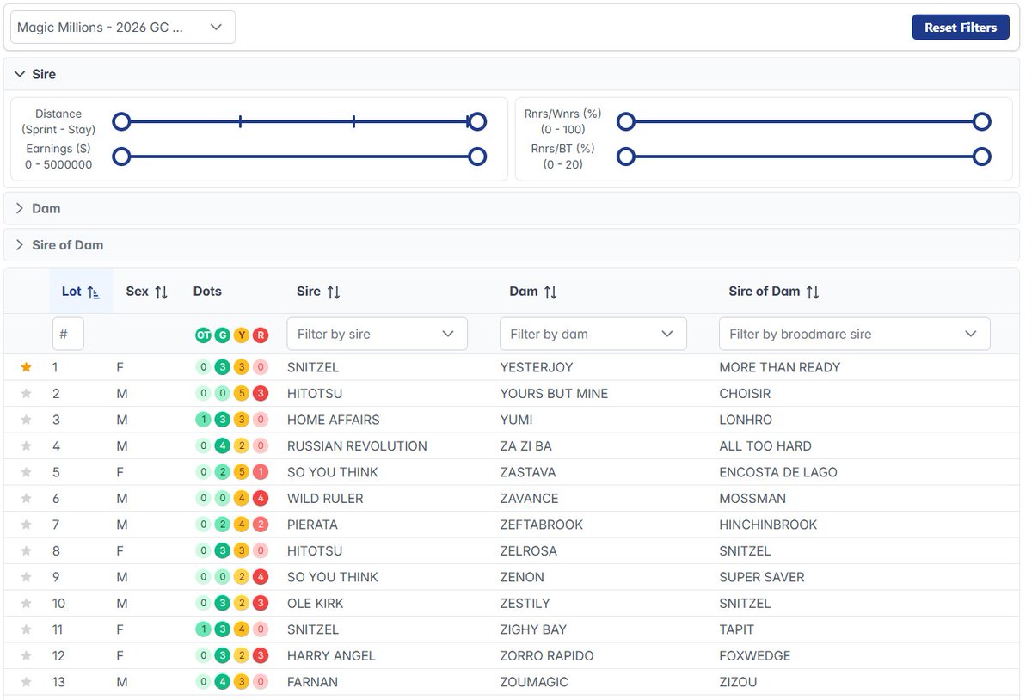The height and width of the screenshot is (700, 1032).
Task: Star lot 7 PIERATA row
Action: tap(26, 525)
